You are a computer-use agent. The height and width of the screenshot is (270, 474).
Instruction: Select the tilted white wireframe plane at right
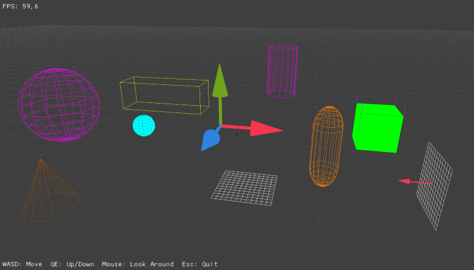point(434,186)
